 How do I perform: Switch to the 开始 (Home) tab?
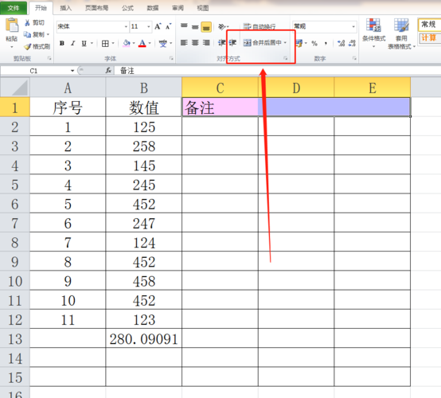click(x=41, y=8)
